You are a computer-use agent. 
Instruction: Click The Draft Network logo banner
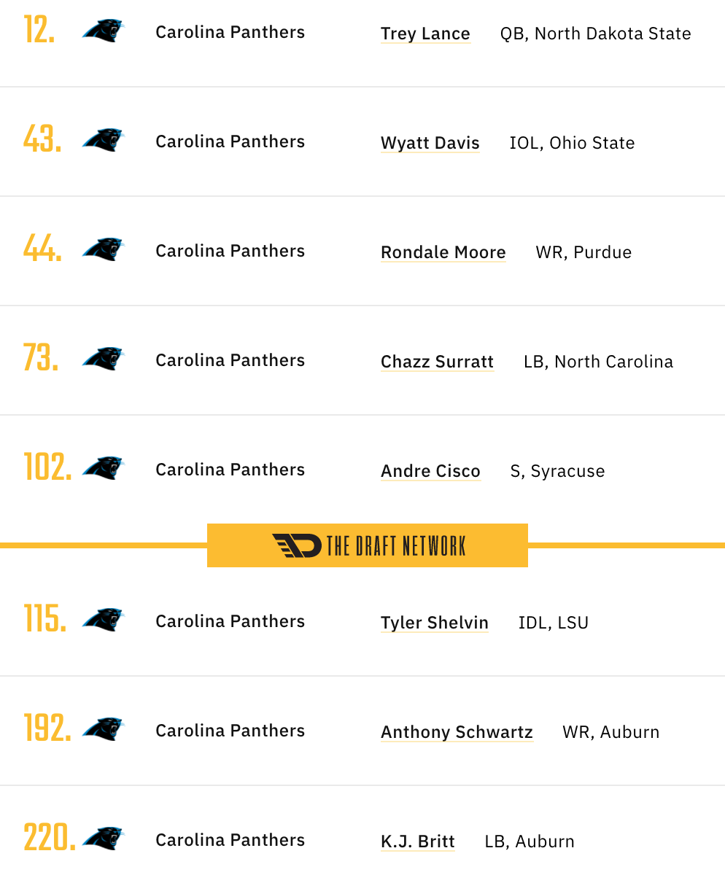click(x=368, y=545)
